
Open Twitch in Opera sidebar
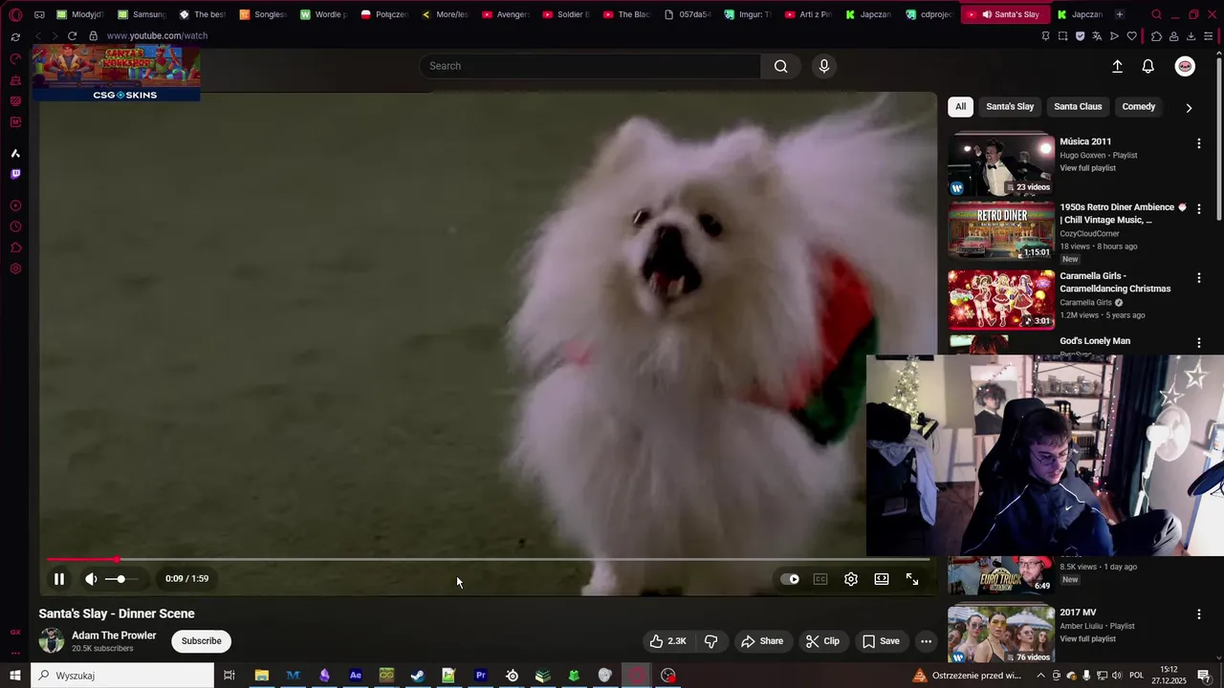pyautogui.click(x=15, y=174)
